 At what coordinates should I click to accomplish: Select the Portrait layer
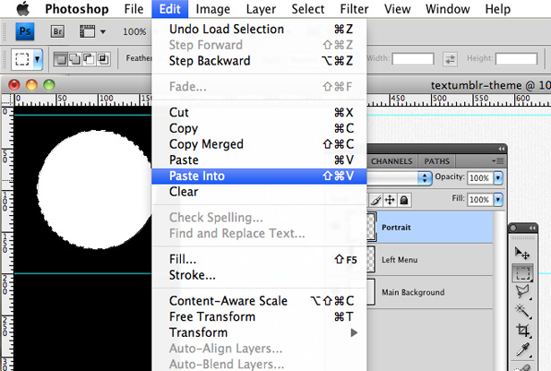(430, 228)
